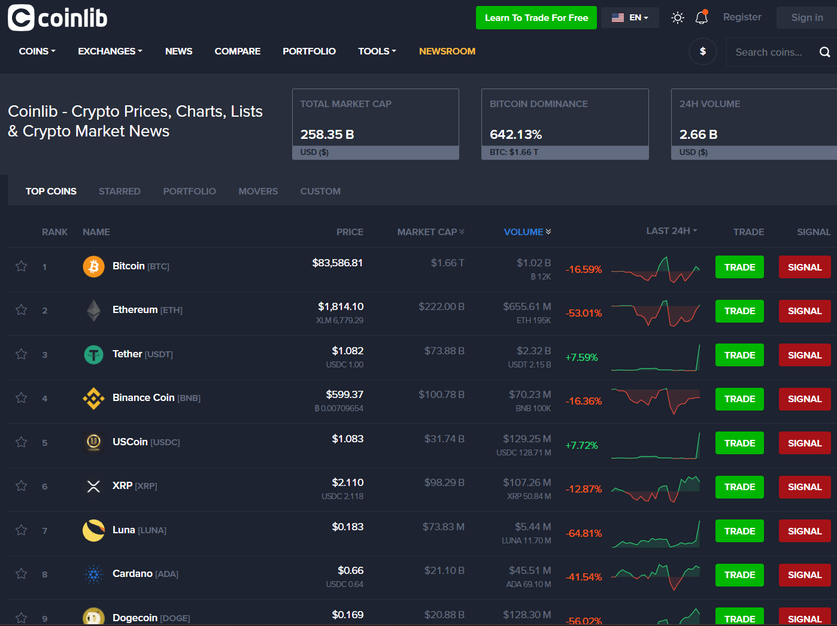Open the EN language dropdown
The image size is (837, 626).
click(x=630, y=17)
